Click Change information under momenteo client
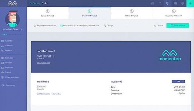The image size is (194, 111). (43, 93)
